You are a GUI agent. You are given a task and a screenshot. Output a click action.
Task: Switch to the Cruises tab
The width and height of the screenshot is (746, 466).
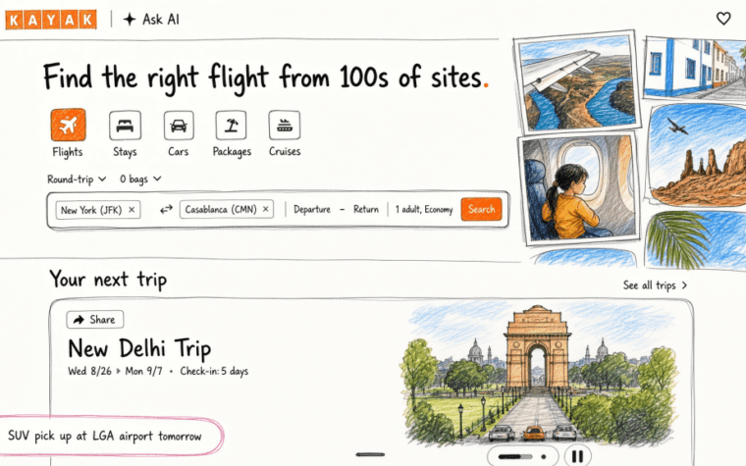[x=285, y=125]
